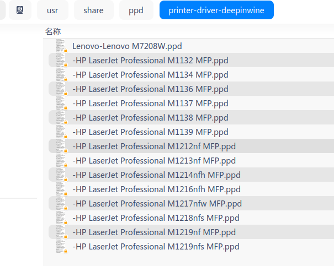The width and height of the screenshot is (334, 266).
Task: Click the M1219nf MFP.ppd file icon
Action: click(62, 232)
